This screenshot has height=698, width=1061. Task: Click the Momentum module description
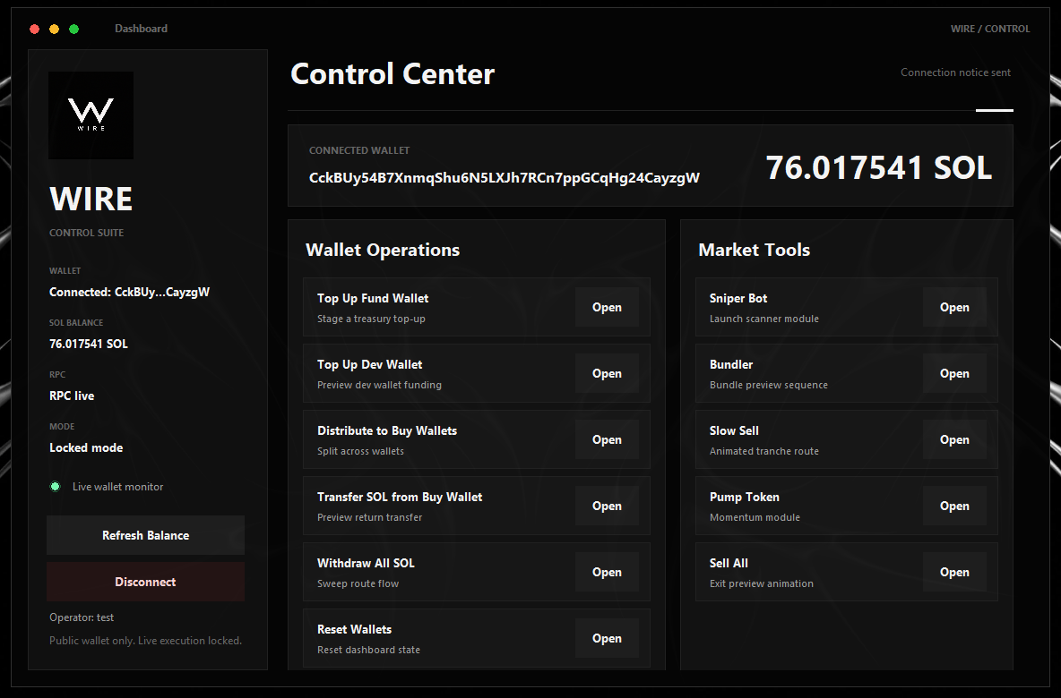click(755, 517)
